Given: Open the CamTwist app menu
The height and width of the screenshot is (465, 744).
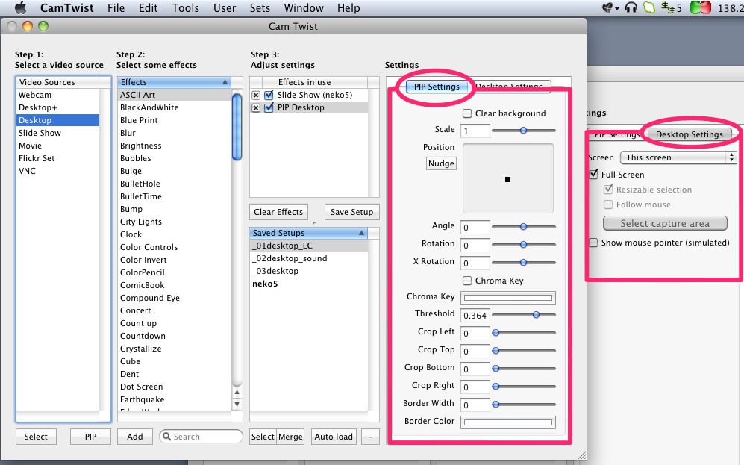Looking at the screenshot, I should [x=67, y=7].
